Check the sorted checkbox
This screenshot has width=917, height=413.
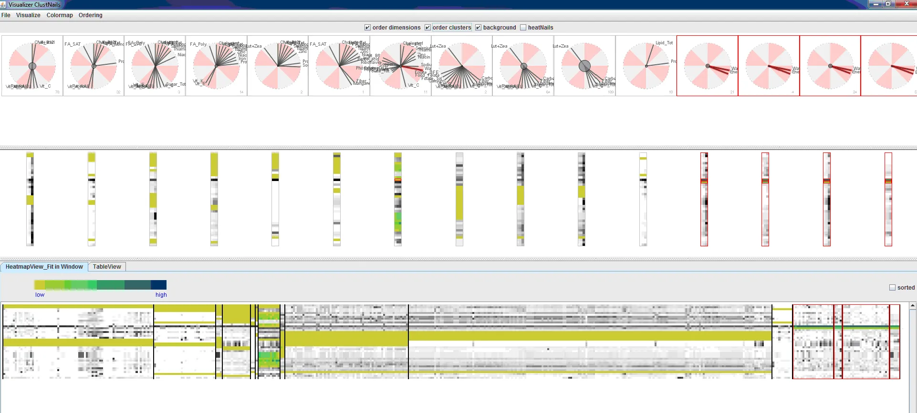[x=892, y=288]
